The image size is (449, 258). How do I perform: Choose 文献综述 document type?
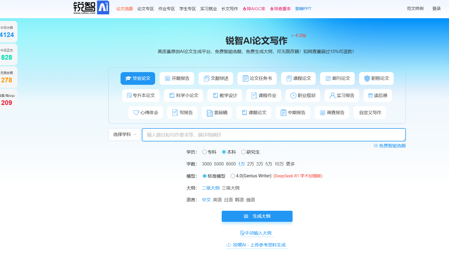tap(216, 78)
